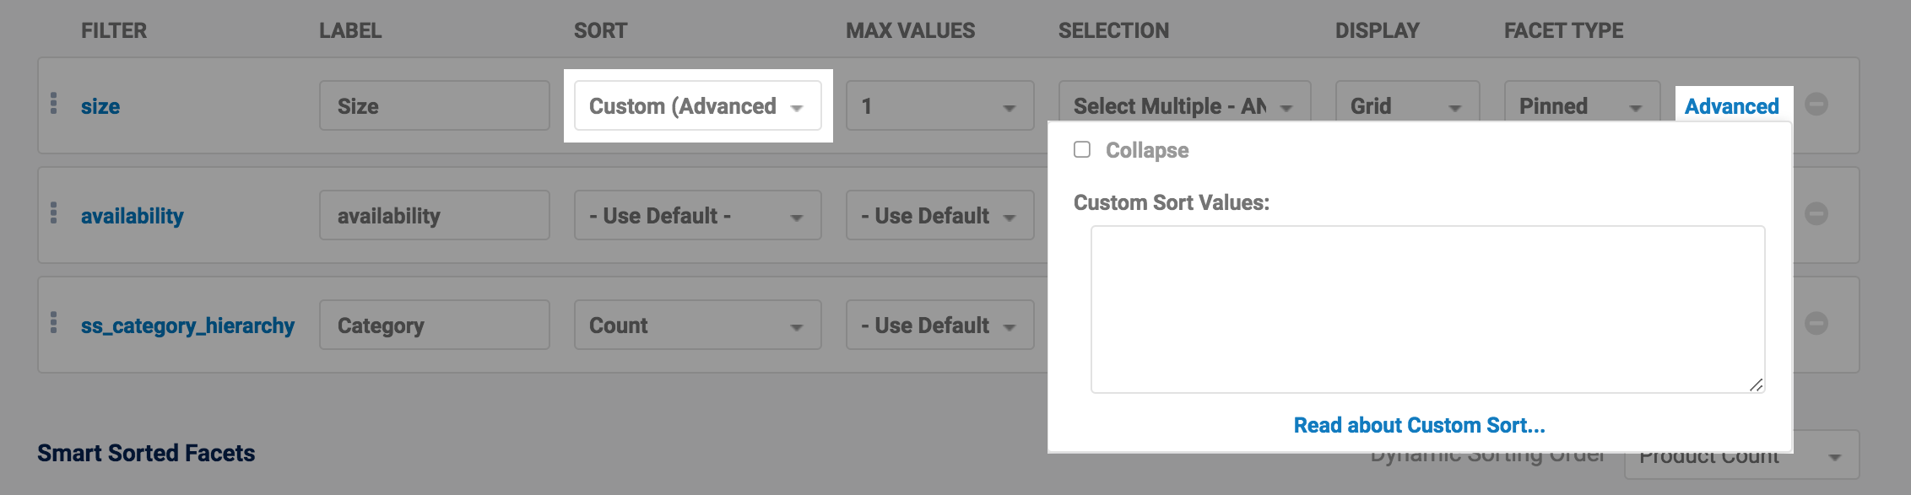Open size Max Values dropdown showing 1
Viewport: 1911px width, 495px height.
(939, 106)
